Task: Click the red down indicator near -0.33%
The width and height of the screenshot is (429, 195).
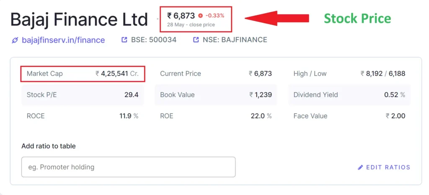Action: pyautogui.click(x=200, y=16)
